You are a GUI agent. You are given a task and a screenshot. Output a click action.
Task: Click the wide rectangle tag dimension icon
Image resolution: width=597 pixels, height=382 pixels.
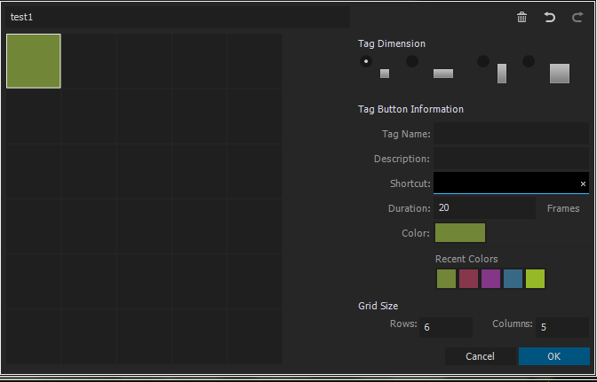coord(443,74)
